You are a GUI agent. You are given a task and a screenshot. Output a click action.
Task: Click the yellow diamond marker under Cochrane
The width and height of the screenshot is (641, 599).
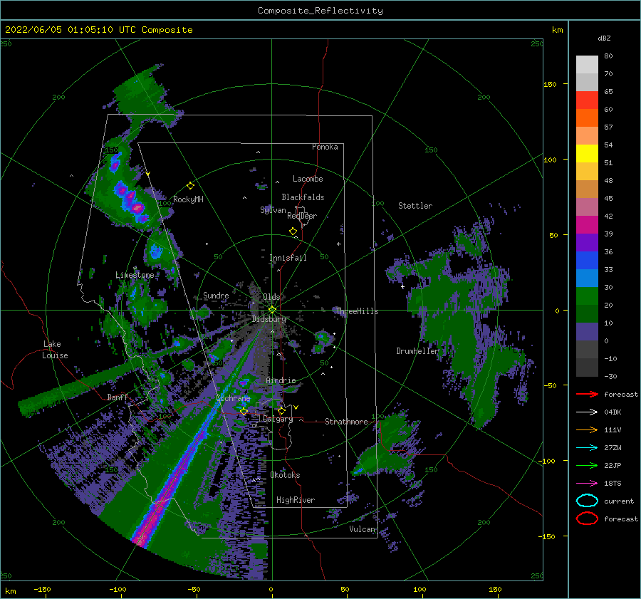coord(244,411)
